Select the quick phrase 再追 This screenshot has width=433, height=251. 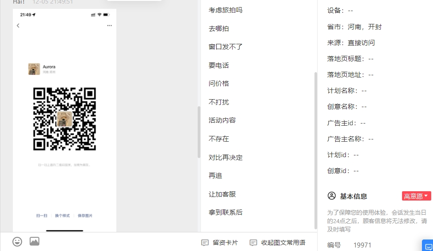pos(215,176)
